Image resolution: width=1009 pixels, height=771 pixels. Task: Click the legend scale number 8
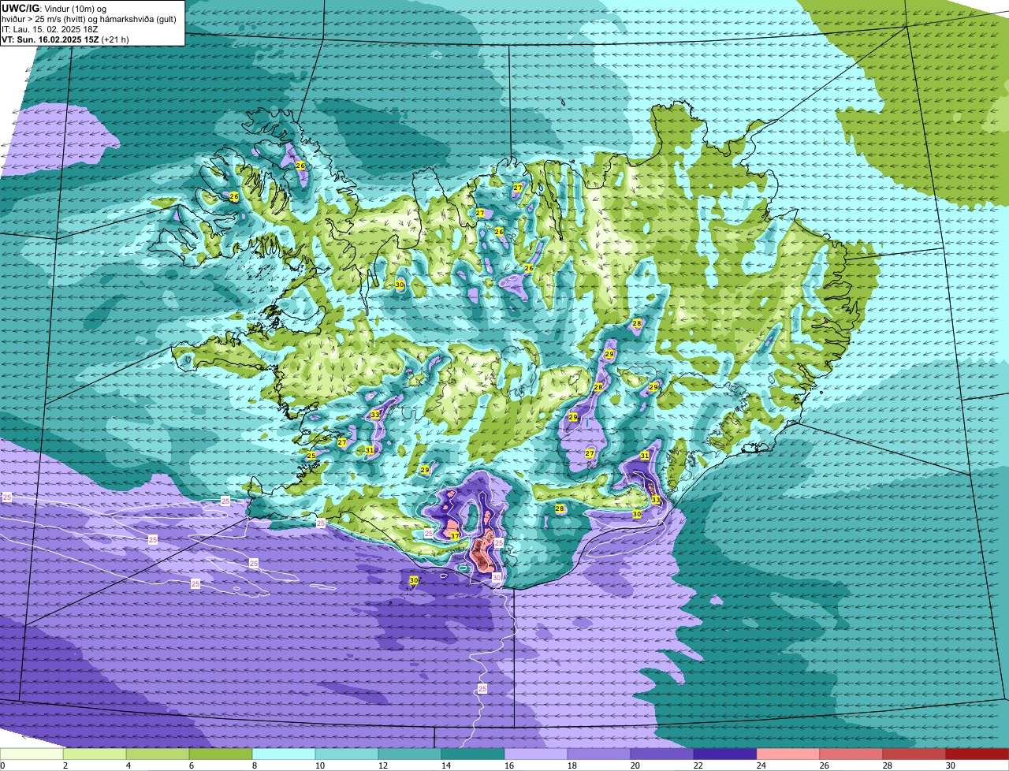(x=255, y=765)
